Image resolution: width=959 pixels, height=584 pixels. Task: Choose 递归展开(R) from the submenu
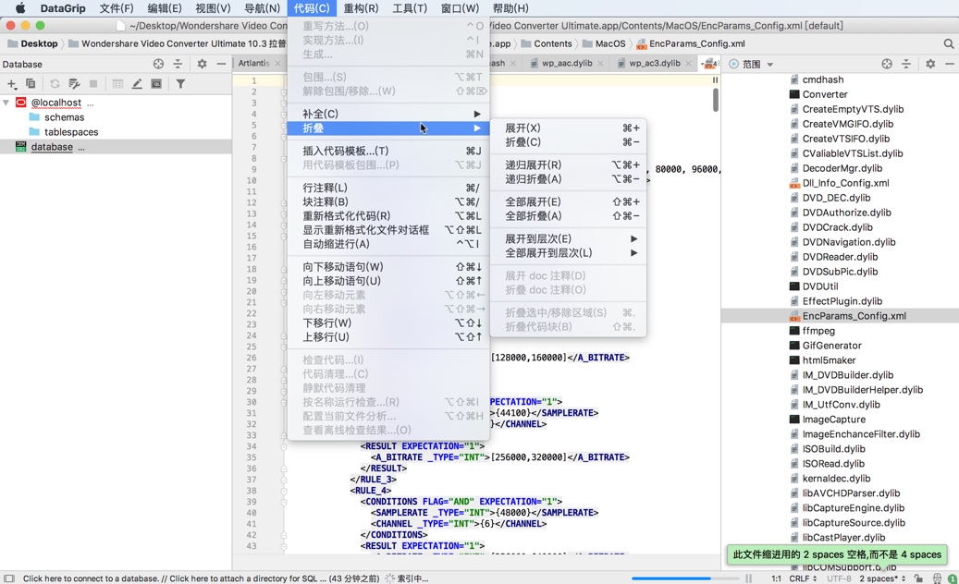pos(568,164)
